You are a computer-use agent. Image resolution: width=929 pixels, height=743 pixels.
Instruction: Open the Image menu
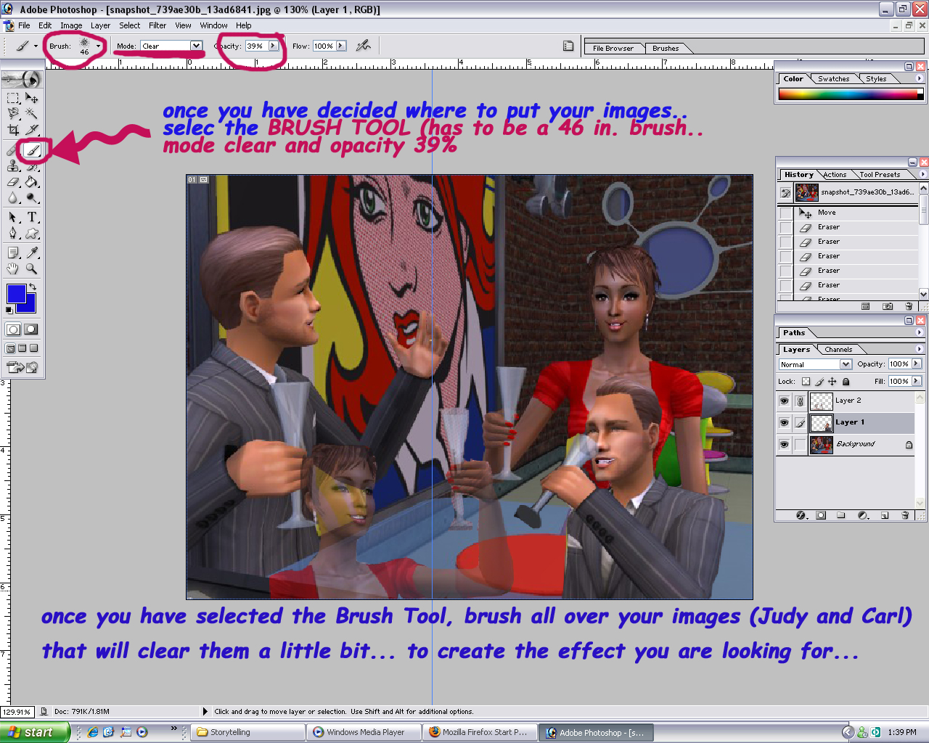[x=71, y=25]
